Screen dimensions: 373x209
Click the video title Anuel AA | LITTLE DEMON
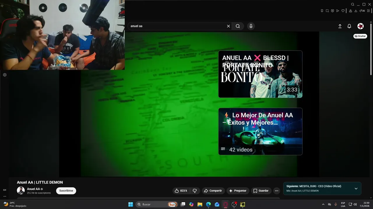[x=40, y=182]
